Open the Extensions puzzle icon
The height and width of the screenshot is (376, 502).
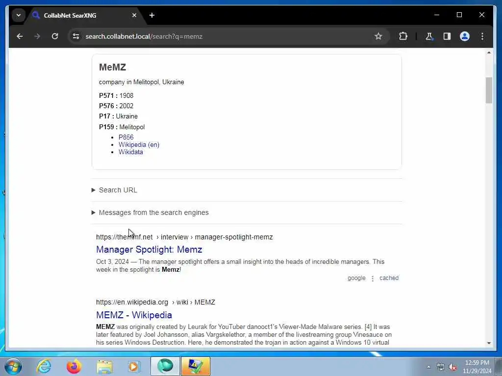(403, 36)
